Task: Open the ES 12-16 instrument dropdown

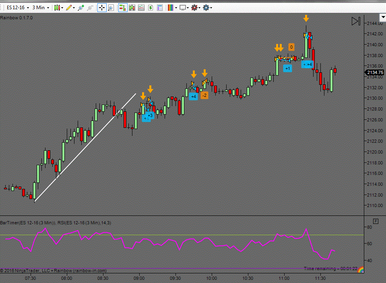Action: pyautogui.click(x=18, y=8)
